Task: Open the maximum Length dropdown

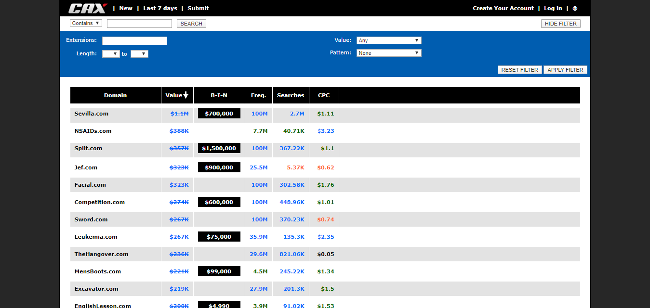Action: 139,54
